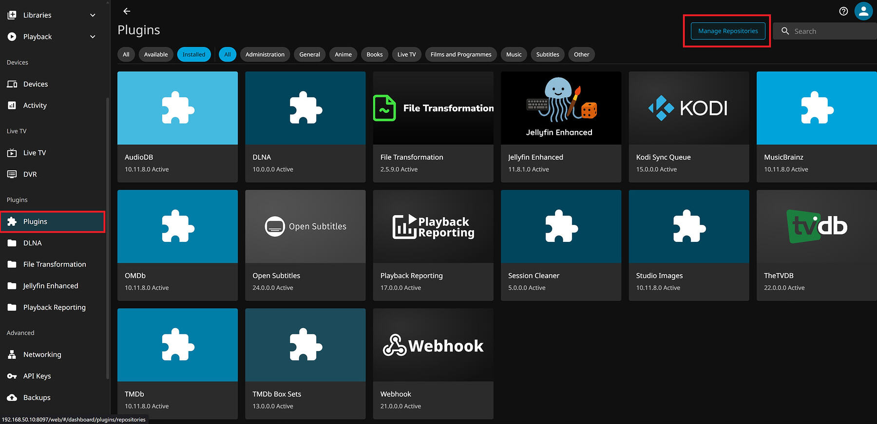Open API Keys in sidebar
Screen dimensions: 877x424
coord(53,376)
